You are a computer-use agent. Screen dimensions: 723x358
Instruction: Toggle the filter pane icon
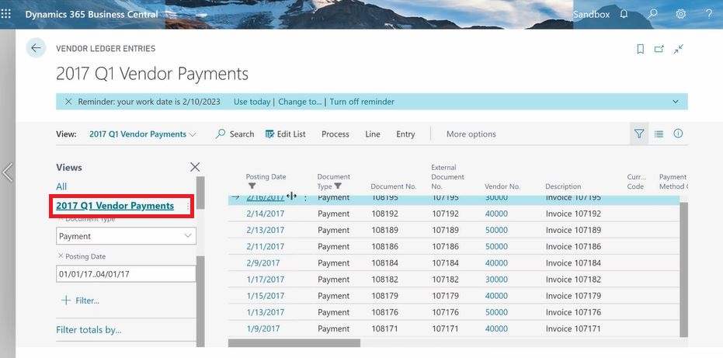pyautogui.click(x=638, y=134)
